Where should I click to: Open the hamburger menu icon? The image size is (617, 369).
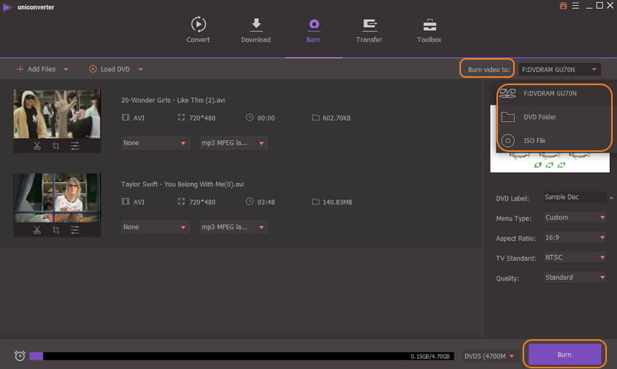pyautogui.click(x=576, y=6)
